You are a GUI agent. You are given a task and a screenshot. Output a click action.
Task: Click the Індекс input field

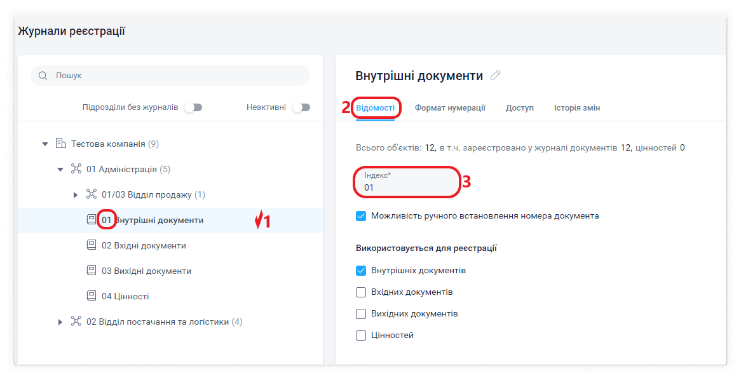coord(407,187)
